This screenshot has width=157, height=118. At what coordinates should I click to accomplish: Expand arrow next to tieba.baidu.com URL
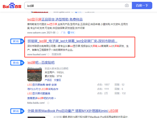click(48, 103)
